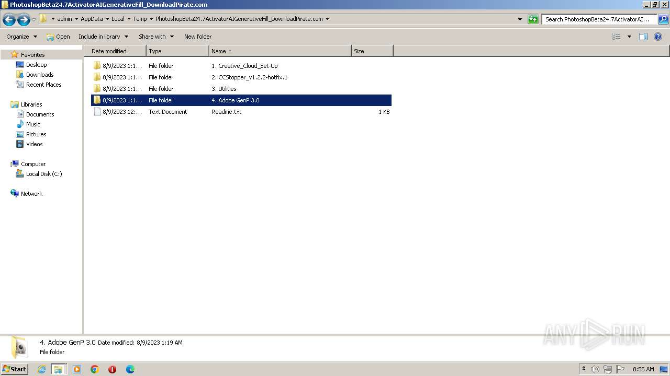This screenshot has height=376, width=670.
Task: Select the 2. CCStopper_v1.2.2-hotfix.1 folder
Action: click(241, 77)
